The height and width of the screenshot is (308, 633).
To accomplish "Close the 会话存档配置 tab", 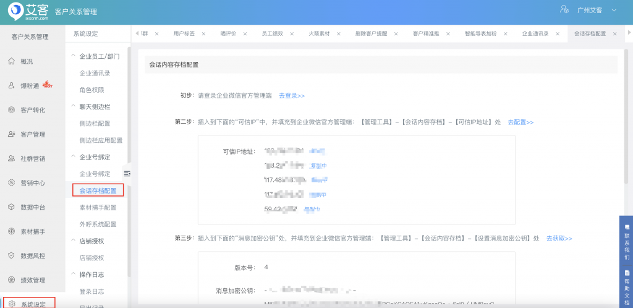I will tap(615, 33).
